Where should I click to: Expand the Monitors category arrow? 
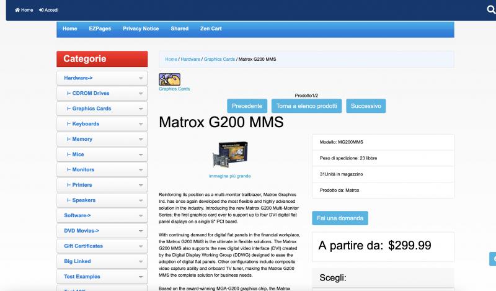[x=141, y=170]
